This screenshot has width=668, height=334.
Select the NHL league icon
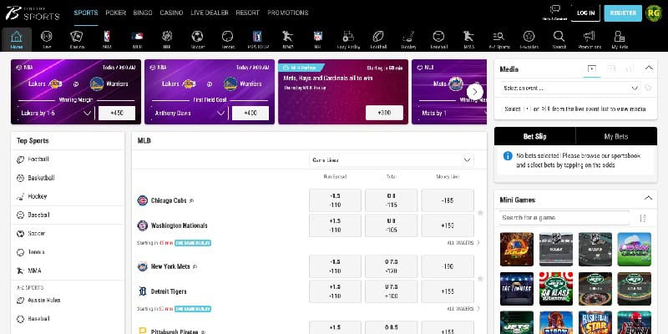[167, 39]
